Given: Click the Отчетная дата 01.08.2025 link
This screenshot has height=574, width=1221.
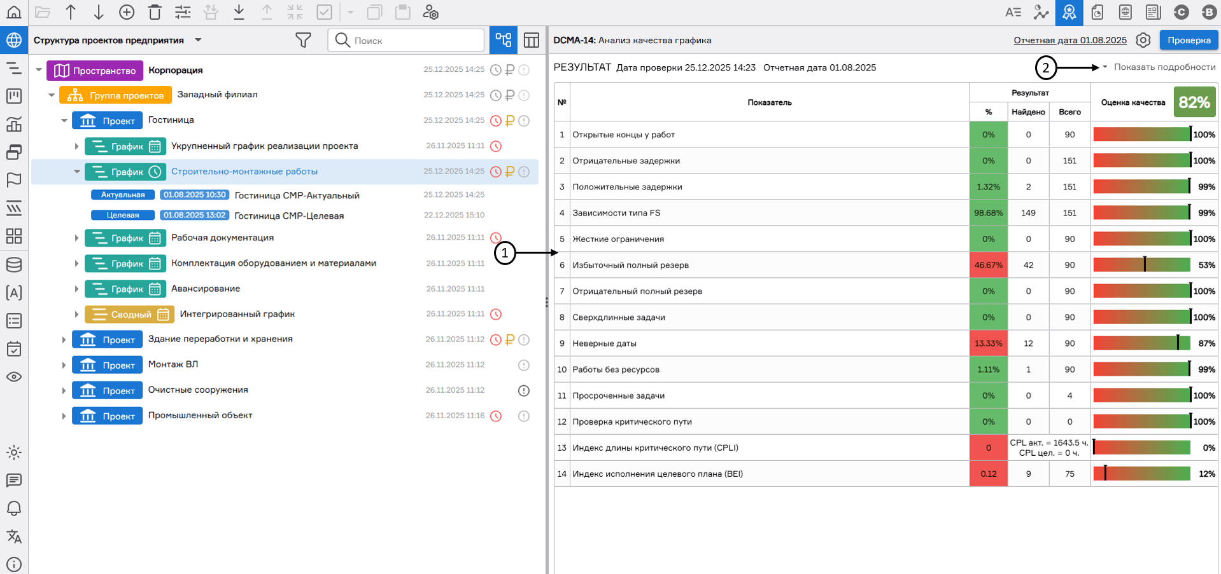Looking at the screenshot, I should point(1069,40).
